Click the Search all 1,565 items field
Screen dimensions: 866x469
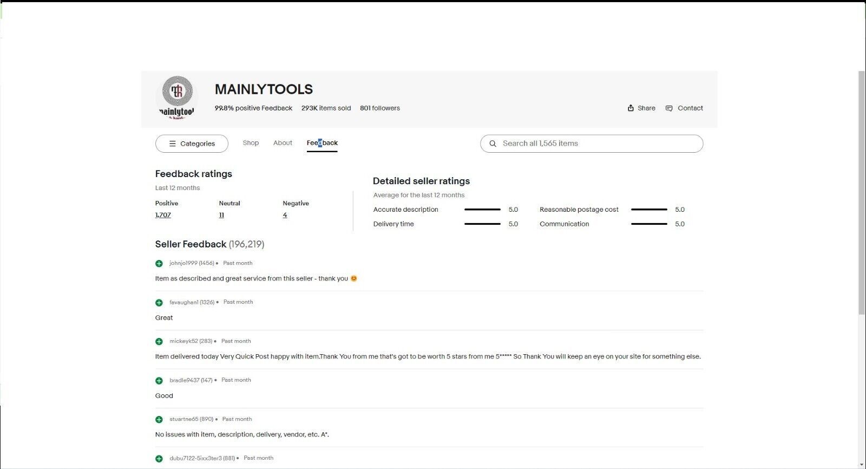coord(592,144)
